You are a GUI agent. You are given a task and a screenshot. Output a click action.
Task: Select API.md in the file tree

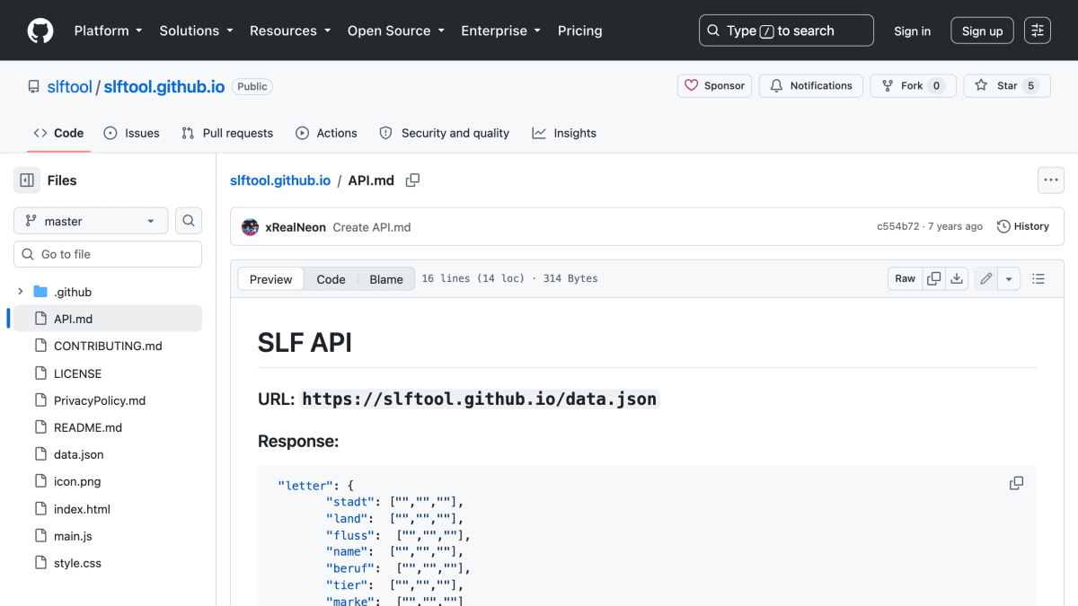(108, 319)
